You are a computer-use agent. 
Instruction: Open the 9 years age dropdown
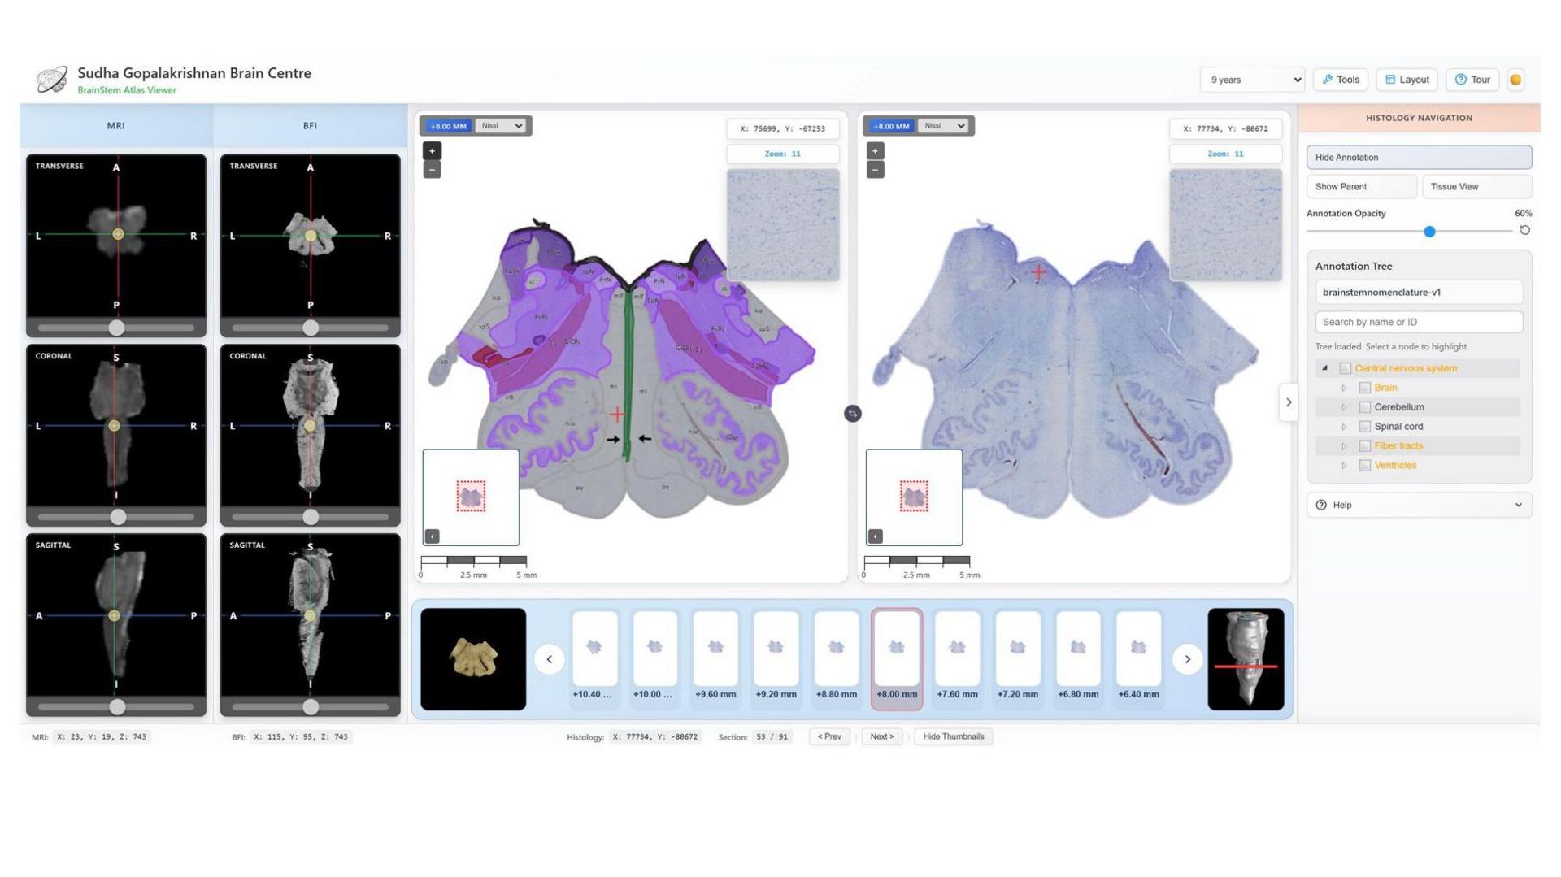point(1252,80)
